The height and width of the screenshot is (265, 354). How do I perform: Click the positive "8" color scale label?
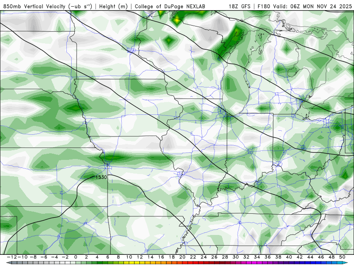click(118, 257)
